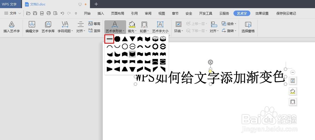The width and height of the screenshot is (315, 140).
Task: Click 上移一层 bring forward
Action: [196, 24]
